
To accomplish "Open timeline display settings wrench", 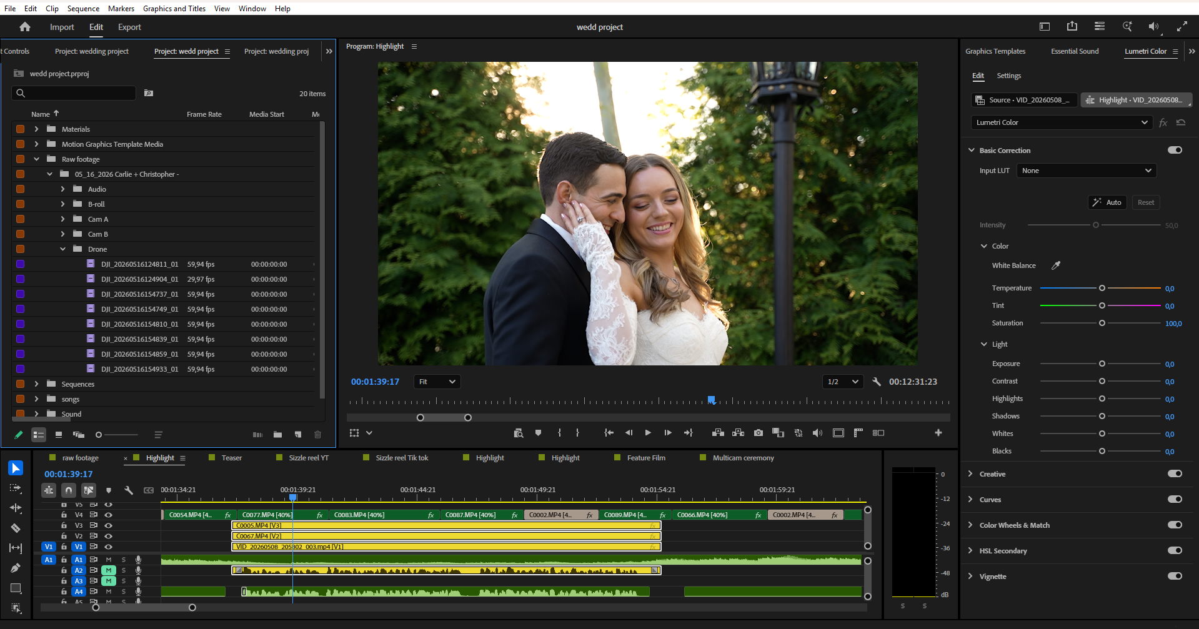I will point(129,490).
